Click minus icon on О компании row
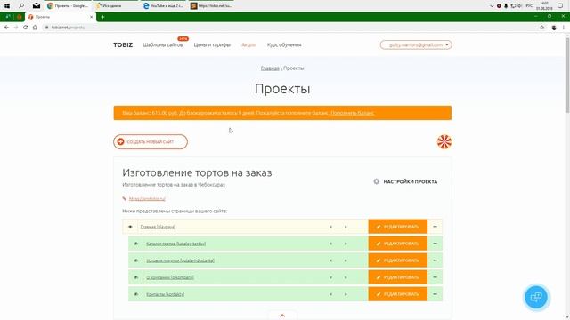This screenshot has width=570, height=320. click(x=436, y=277)
